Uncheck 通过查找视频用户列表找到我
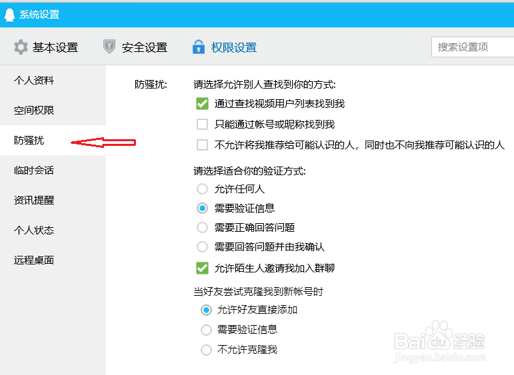Image resolution: width=514 pixels, height=375 pixels. tap(202, 104)
